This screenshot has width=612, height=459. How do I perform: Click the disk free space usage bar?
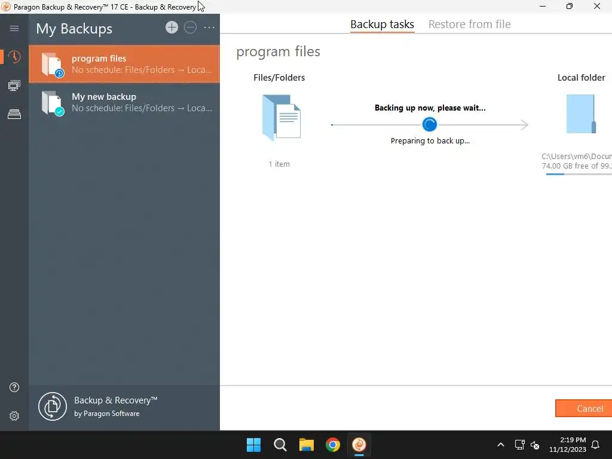(579, 174)
